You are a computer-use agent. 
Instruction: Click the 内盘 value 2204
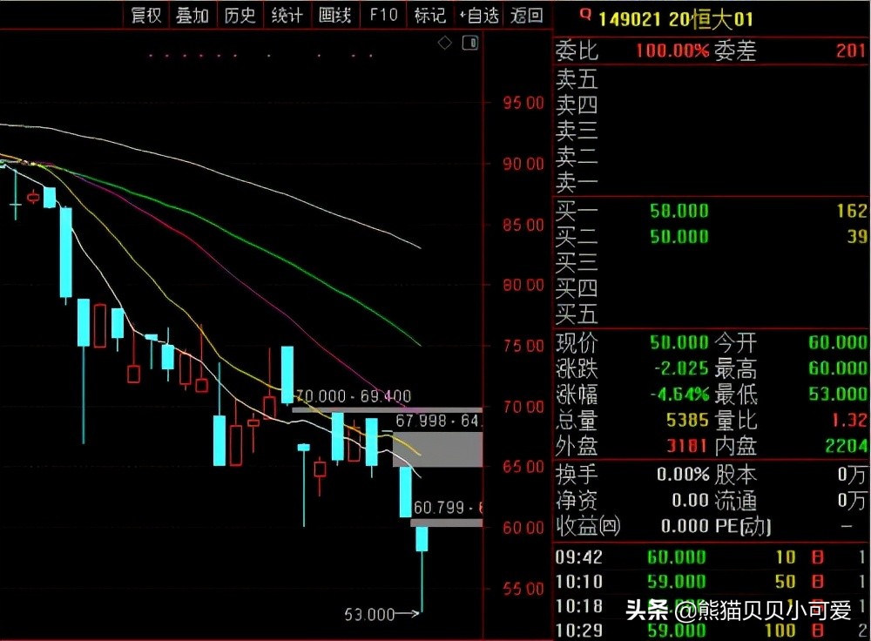pos(846,446)
